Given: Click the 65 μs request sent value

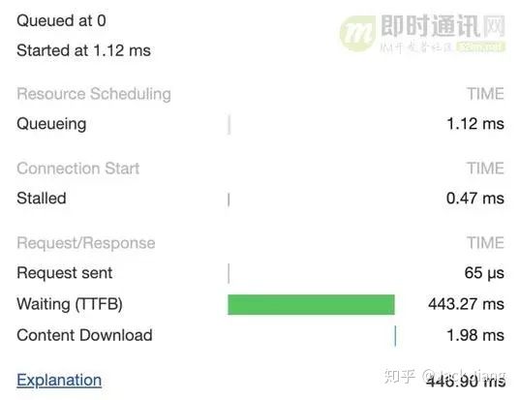Looking at the screenshot, I should coord(484,273).
